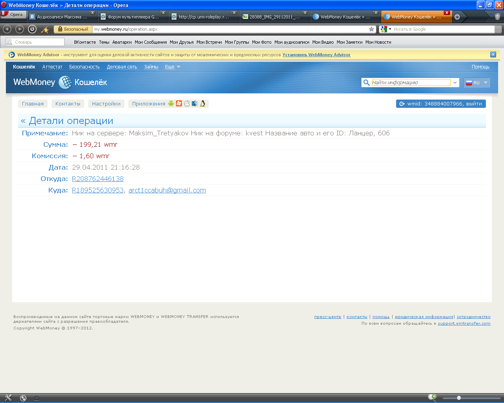Viewport: 504px width, 403px height.
Task: Open support.wmtransfer.com link
Action: 464,324
